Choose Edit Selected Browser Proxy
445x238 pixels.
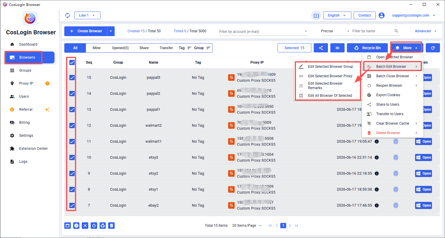[328, 76]
